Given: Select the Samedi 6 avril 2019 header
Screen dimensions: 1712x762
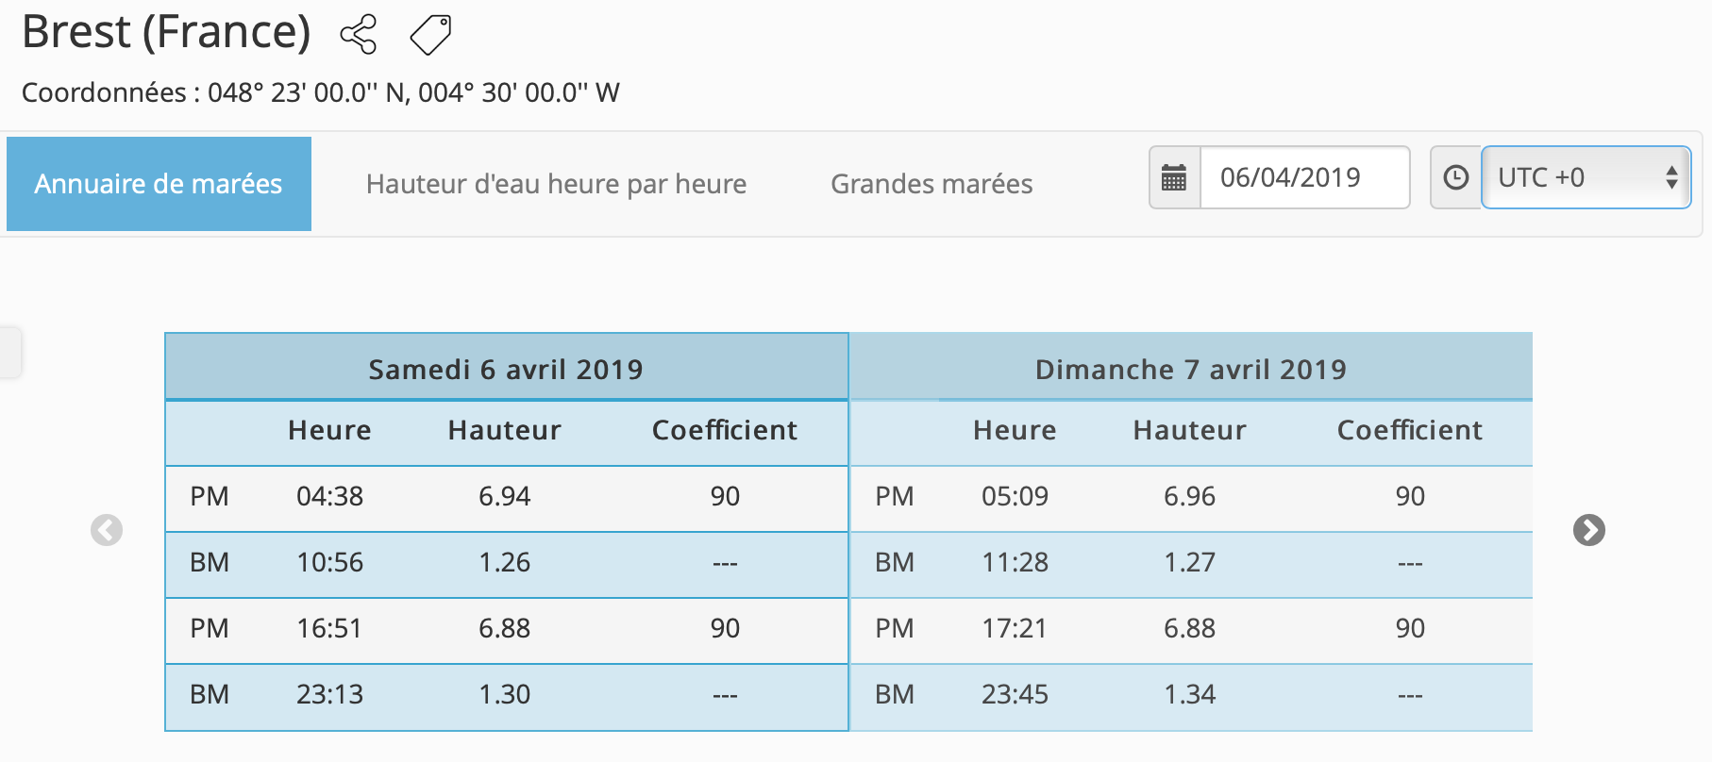Looking at the screenshot, I should click(x=506, y=369).
